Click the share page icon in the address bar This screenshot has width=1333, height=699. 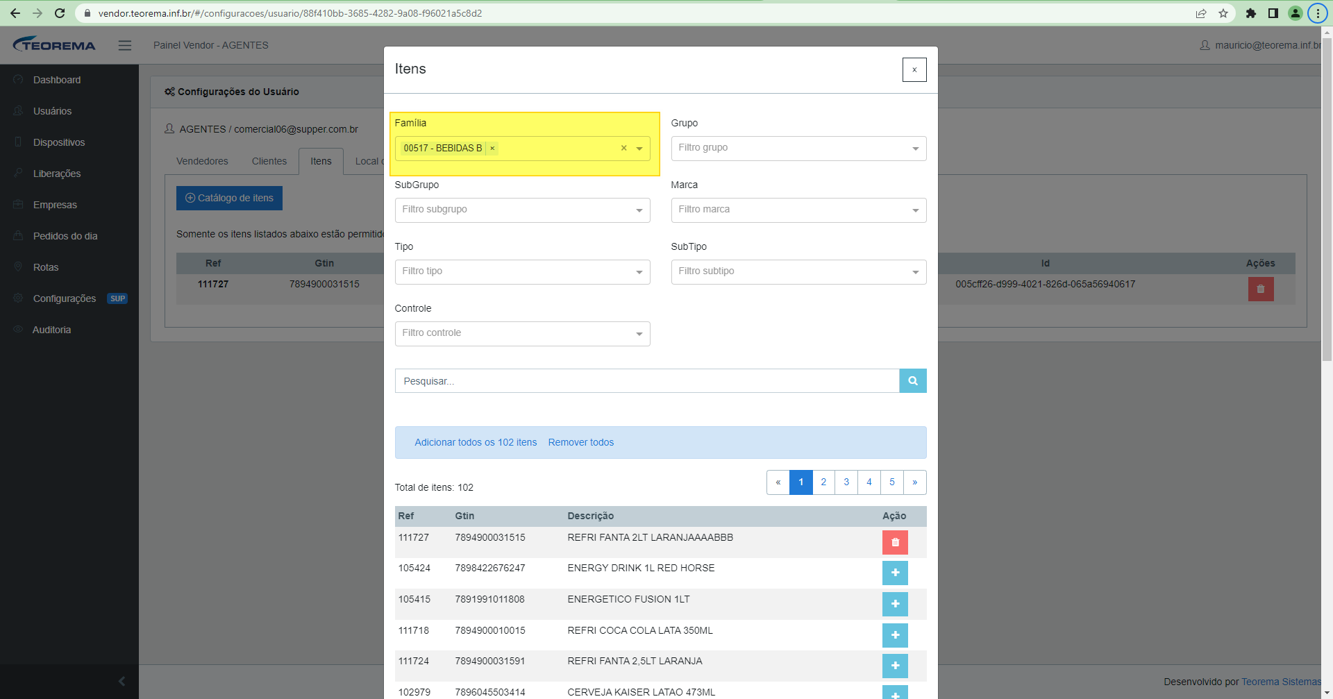[x=1201, y=13]
